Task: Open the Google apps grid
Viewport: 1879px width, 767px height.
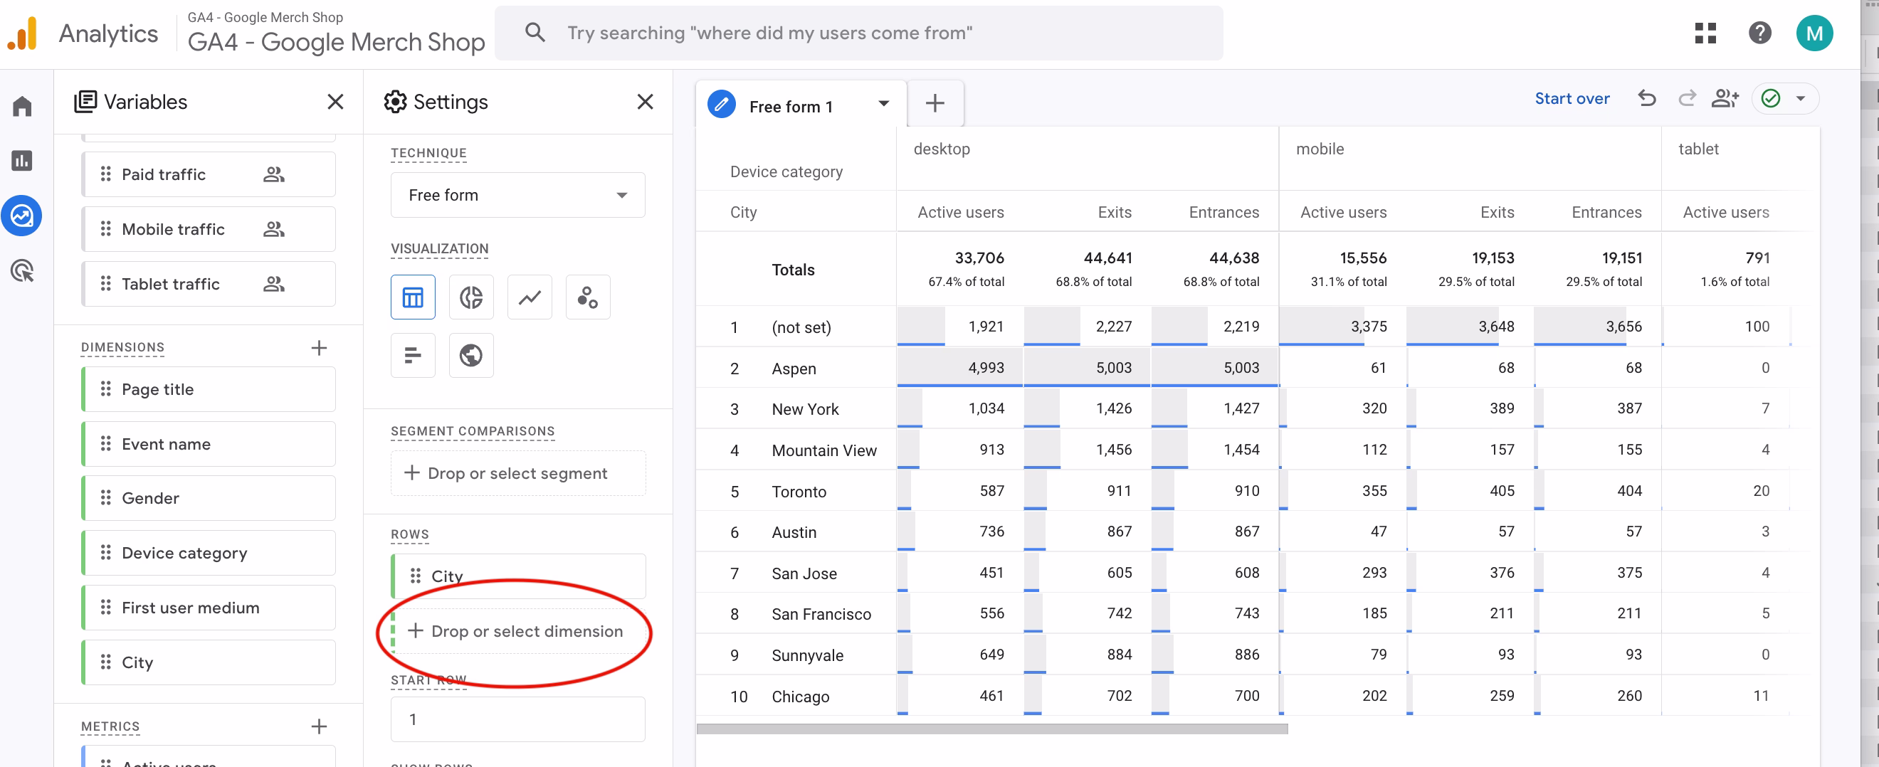Action: click(x=1705, y=33)
